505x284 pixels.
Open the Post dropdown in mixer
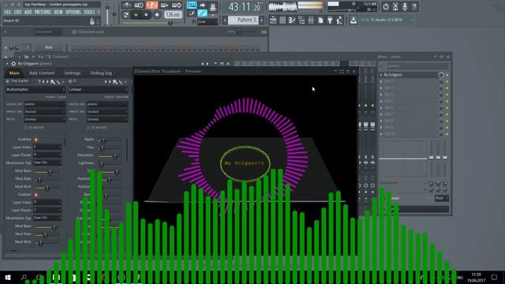pyautogui.click(x=441, y=198)
